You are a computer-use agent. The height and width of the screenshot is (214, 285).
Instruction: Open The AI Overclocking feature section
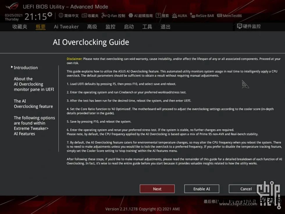pos(33,104)
